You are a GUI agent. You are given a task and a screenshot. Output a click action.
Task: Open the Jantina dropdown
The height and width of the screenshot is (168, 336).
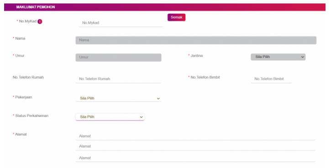click(278, 57)
